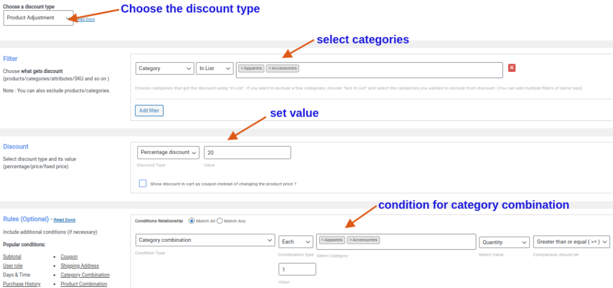
Task: Open Greater than or equal comparison dropdown
Action: (571, 242)
